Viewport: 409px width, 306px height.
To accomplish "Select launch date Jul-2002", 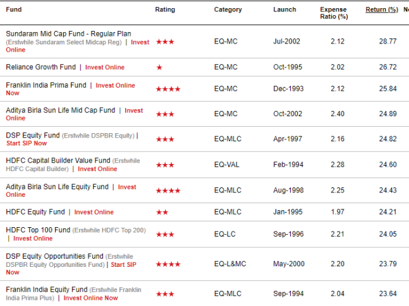I will (286, 42).
